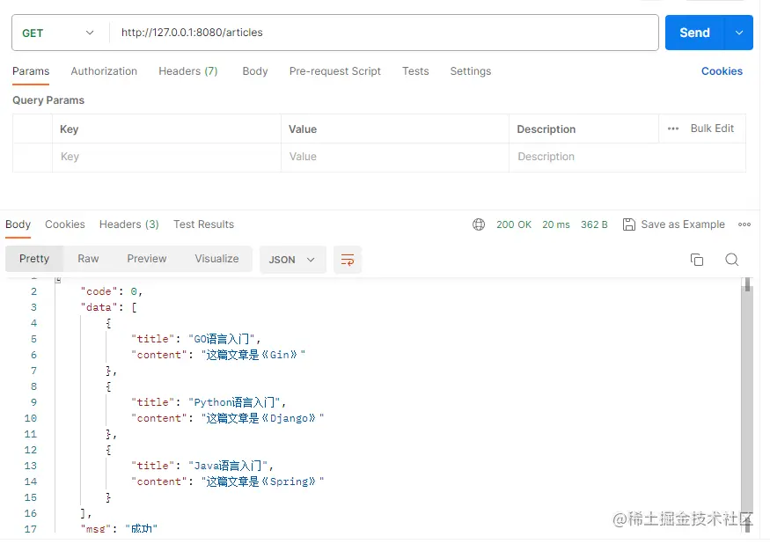Click the search magnifier icon in response

click(x=731, y=260)
